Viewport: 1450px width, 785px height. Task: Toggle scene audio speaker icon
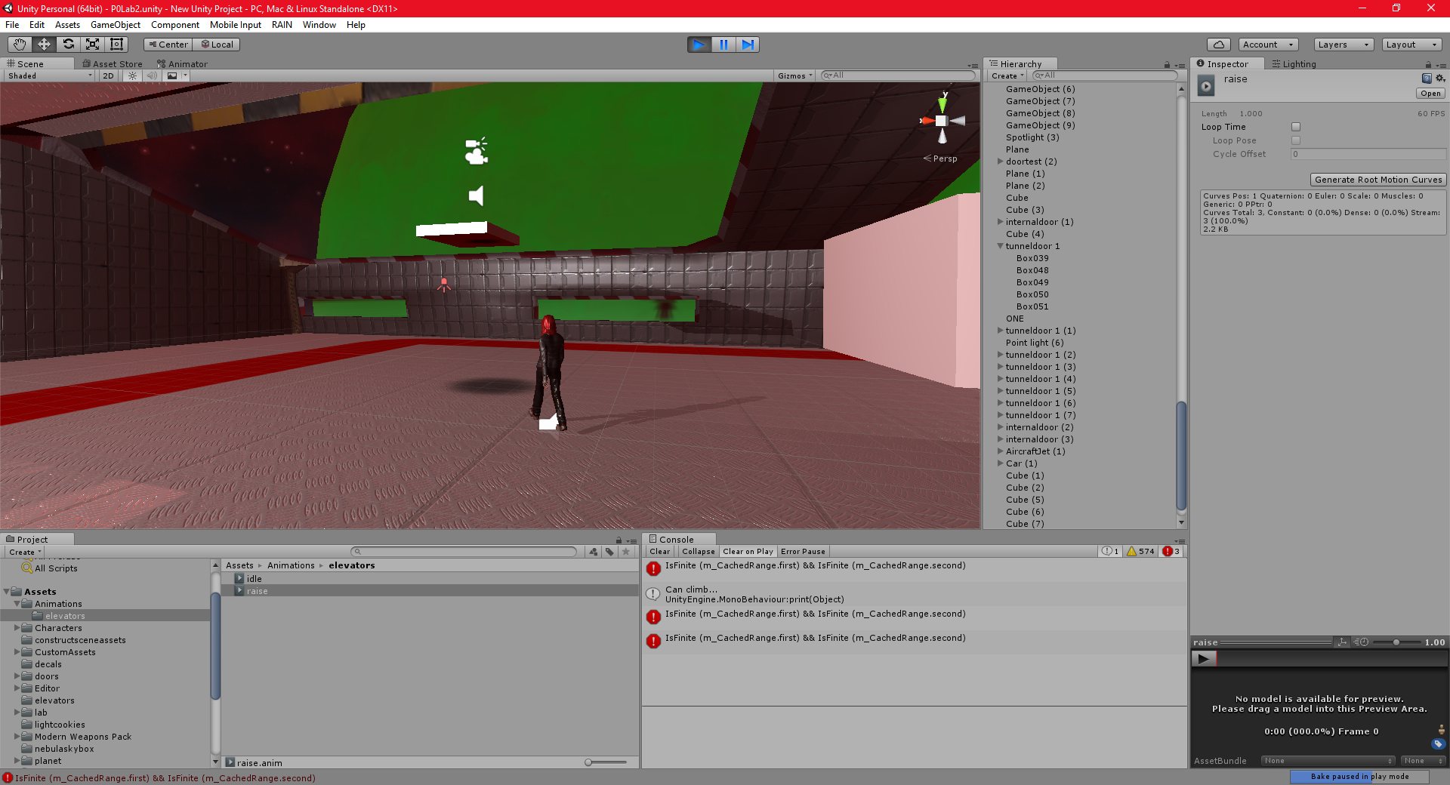[x=152, y=75]
